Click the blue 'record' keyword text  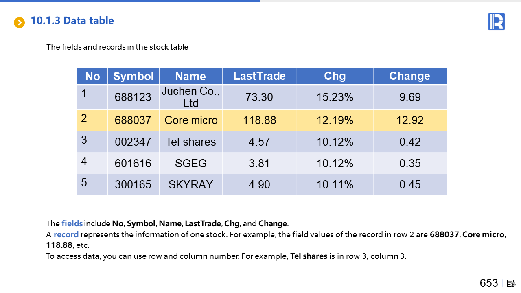pyautogui.click(x=66, y=234)
